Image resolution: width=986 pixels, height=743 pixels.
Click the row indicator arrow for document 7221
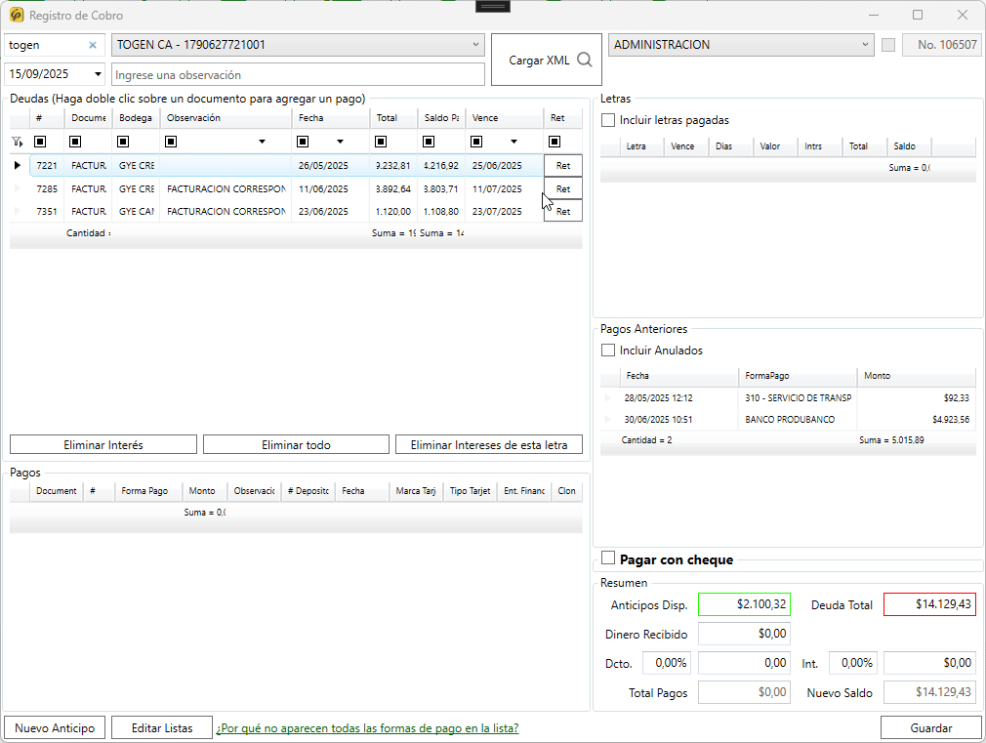[17, 165]
